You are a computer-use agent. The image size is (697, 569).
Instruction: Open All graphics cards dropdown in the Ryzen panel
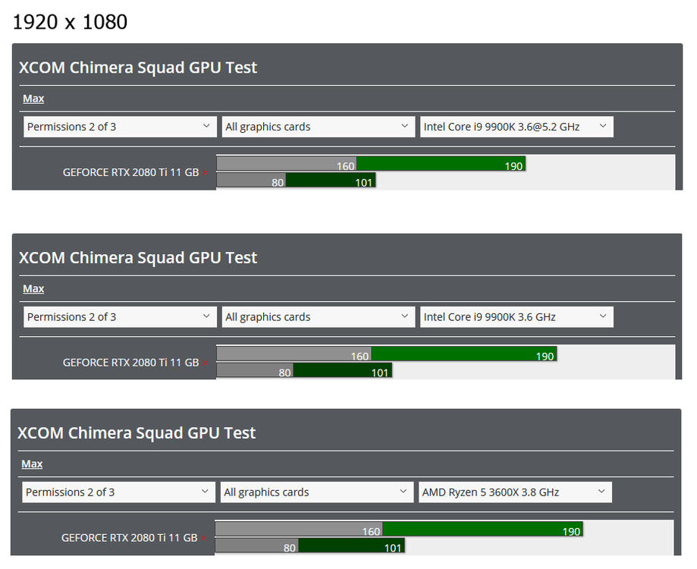317,492
